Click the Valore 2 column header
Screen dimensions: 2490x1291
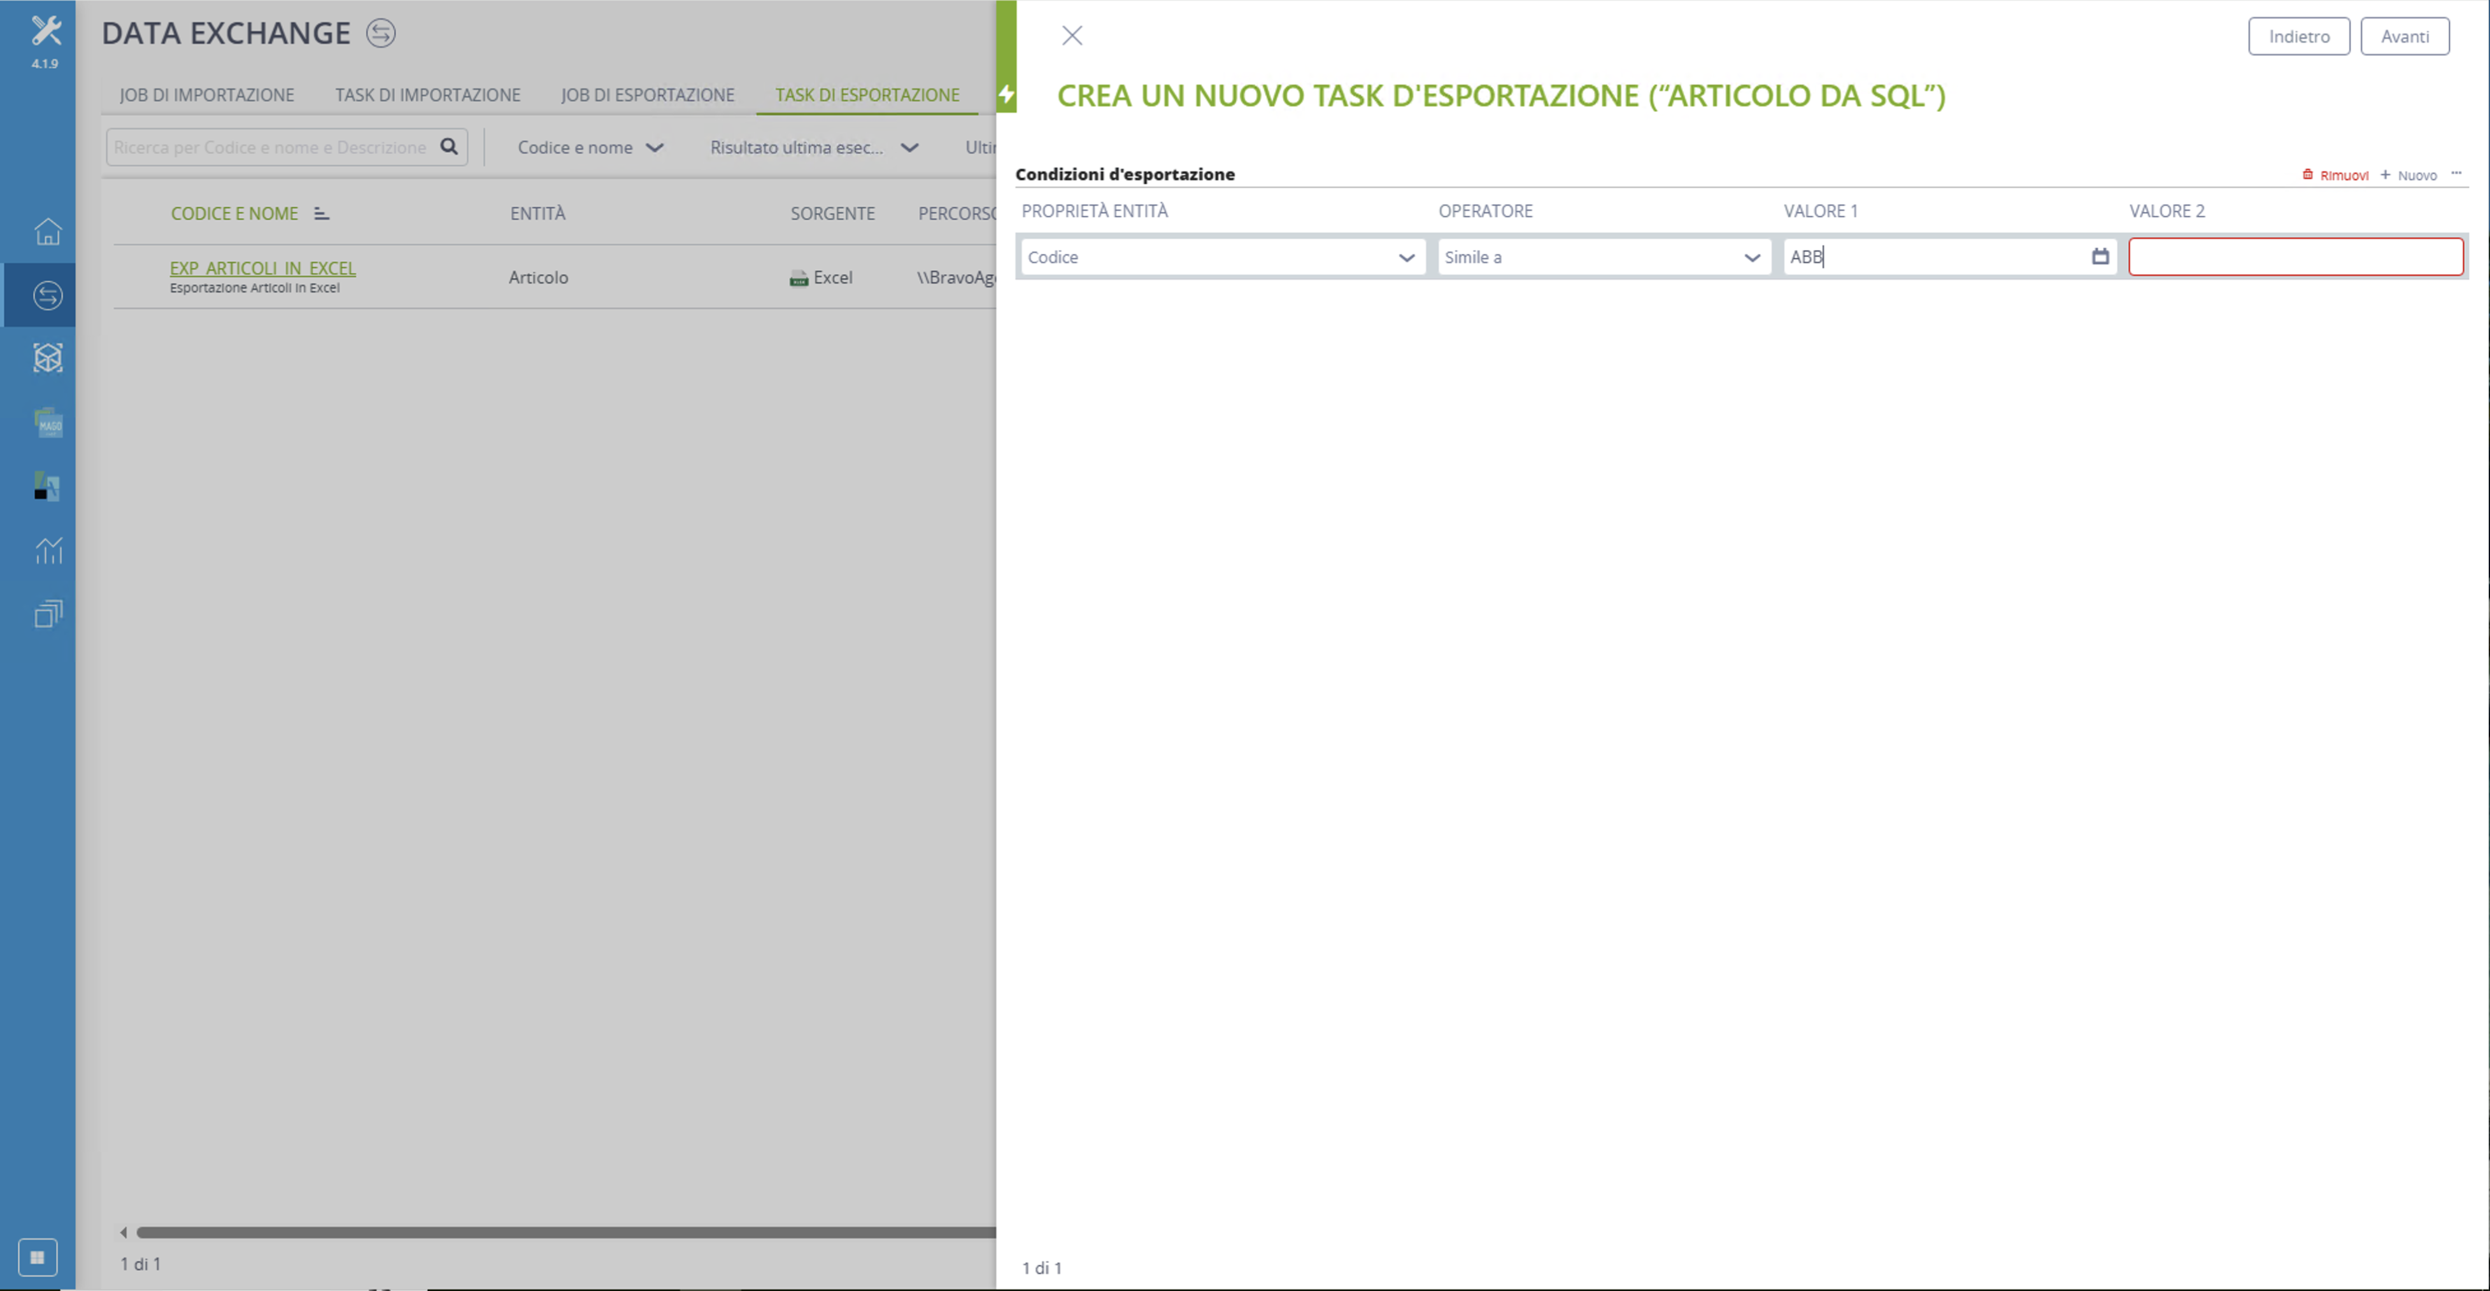(2167, 211)
